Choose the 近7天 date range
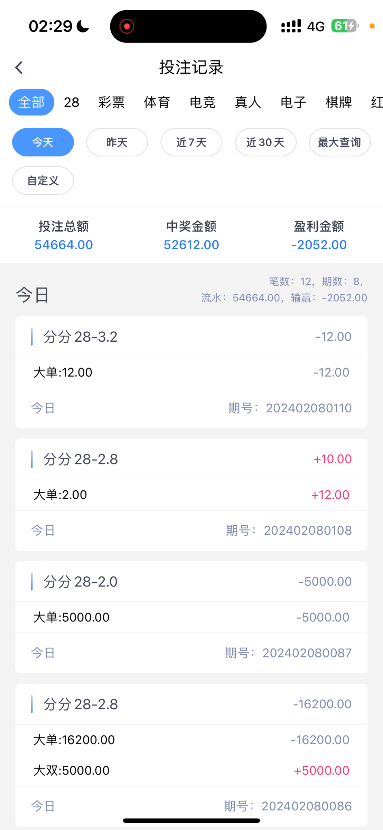383x830 pixels. point(191,142)
